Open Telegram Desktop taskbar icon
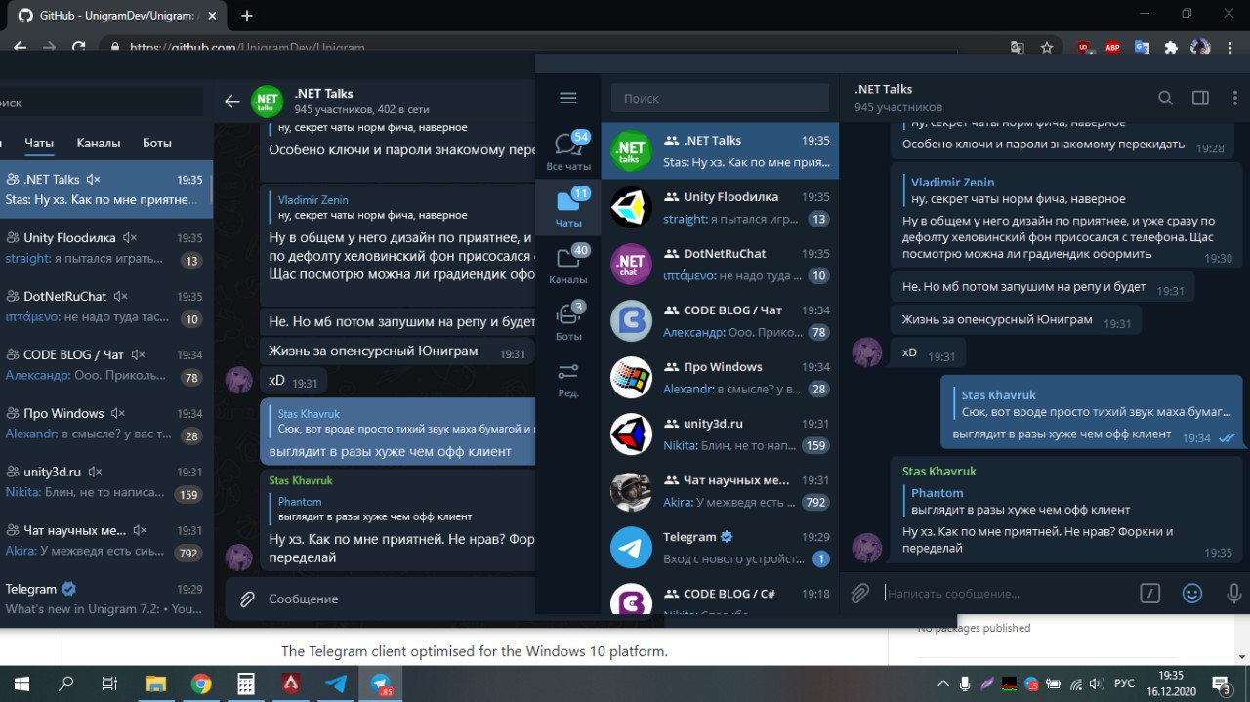This screenshot has height=702, width=1250. (x=336, y=683)
